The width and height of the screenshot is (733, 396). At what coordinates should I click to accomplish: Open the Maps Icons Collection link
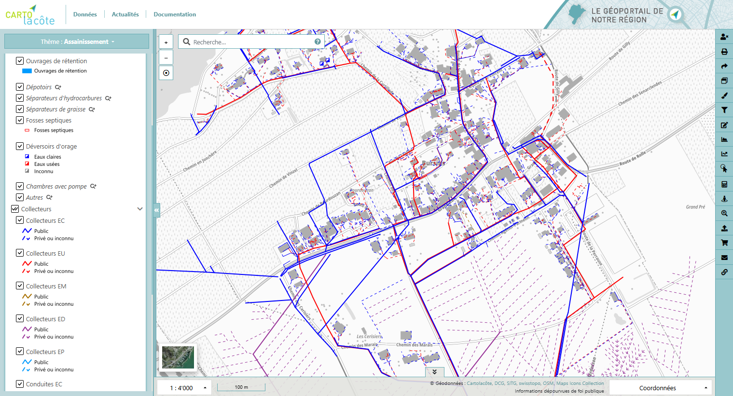[x=580, y=383]
